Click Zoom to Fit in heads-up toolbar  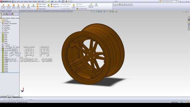[92, 12]
